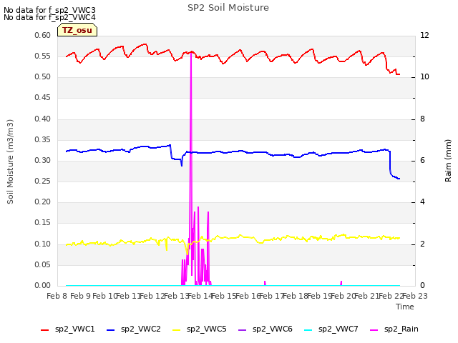This screenshot has height=343, width=458.
Task: Click the purple sp2_VWC6 legend swatch
Action: pos(243,330)
